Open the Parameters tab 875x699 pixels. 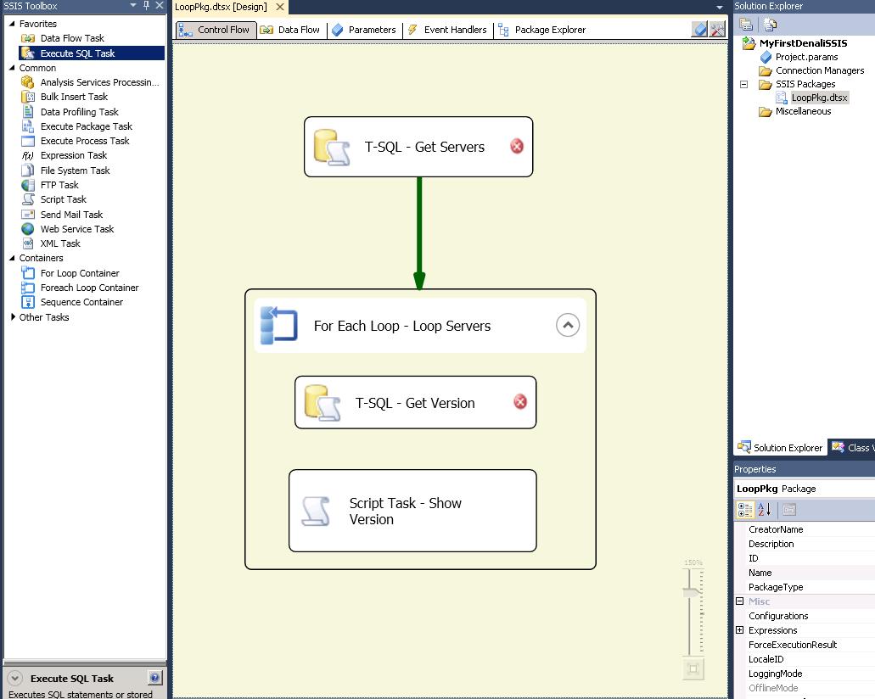pos(364,30)
